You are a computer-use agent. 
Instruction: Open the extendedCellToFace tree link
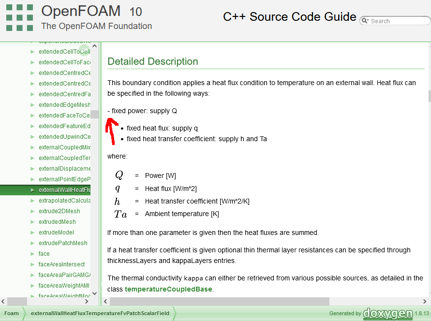click(64, 62)
